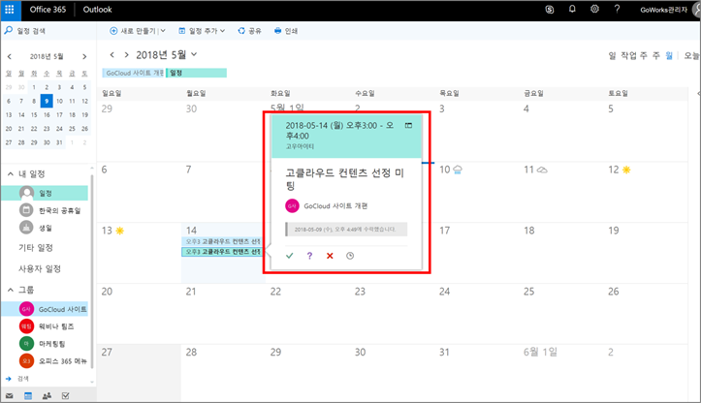Image resolution: width=701 pixels, height=403 pixels.
Task: Click the 인쇄 print button
Action: 286,31
